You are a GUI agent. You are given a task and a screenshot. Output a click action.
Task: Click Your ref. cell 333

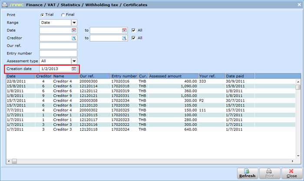pyautogui.click(x=202, y=81)
